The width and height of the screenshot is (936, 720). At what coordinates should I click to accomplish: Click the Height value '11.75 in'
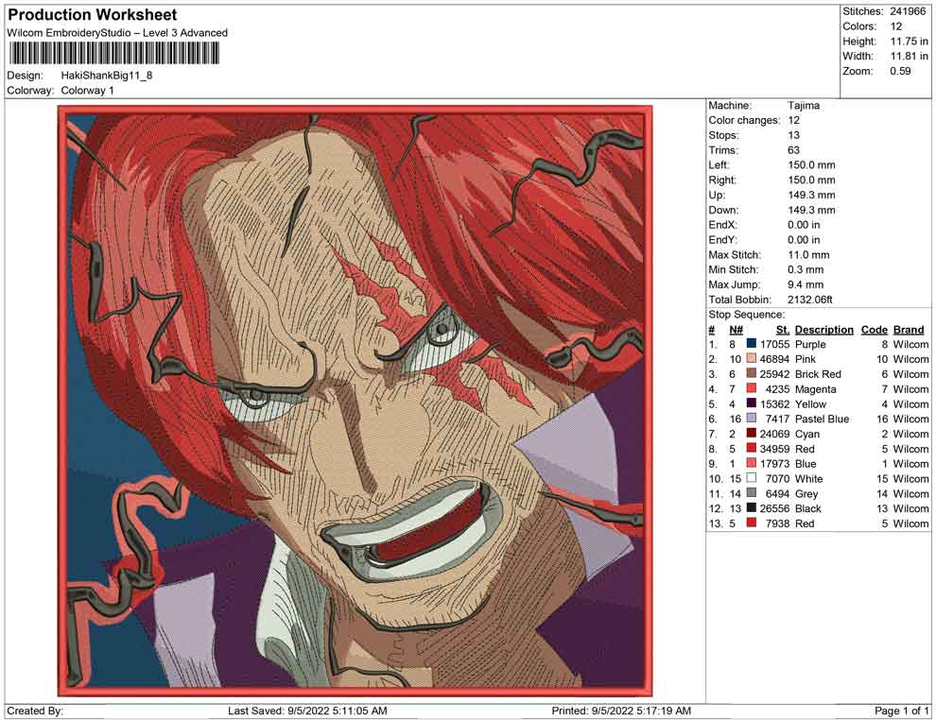pos(910,42)
